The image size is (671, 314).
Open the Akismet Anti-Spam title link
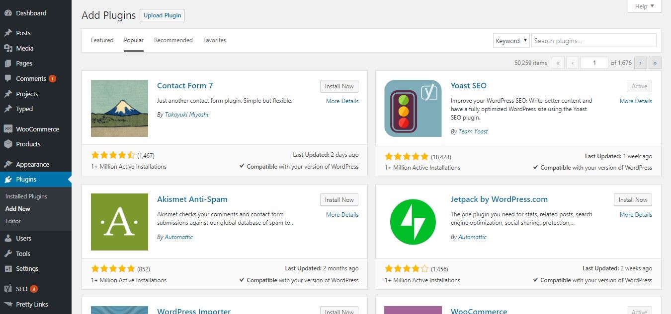click(192, 199)
